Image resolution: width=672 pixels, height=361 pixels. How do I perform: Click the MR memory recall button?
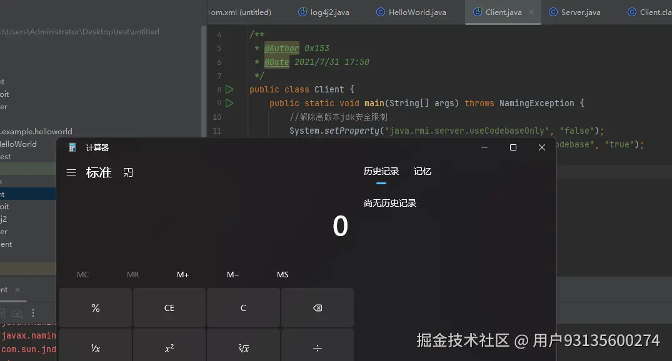133,274
